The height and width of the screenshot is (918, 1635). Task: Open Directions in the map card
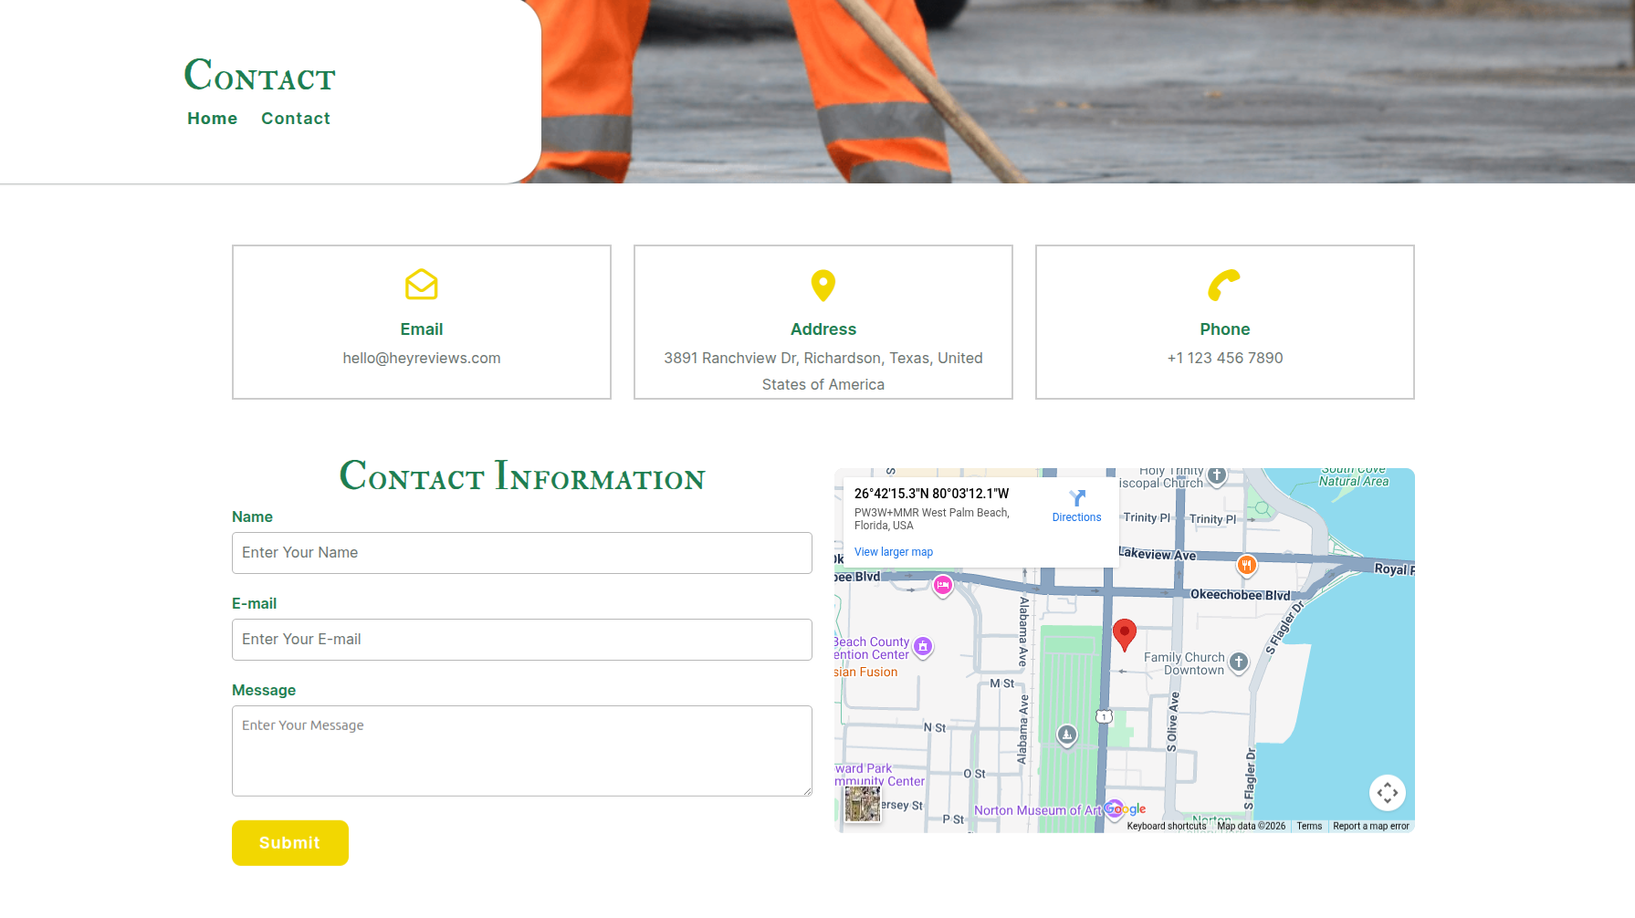pos(1076,506)
